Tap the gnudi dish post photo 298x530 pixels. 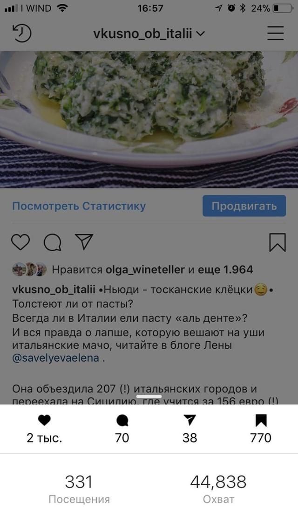(x=149, y=119)
